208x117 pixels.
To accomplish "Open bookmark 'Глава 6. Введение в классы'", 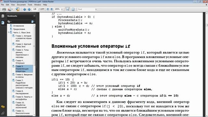I will click(x=24, y=76).
